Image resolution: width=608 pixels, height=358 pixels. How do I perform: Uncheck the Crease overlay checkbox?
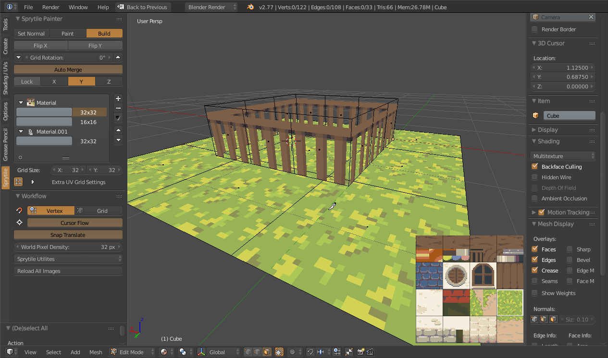coord(534,270)
